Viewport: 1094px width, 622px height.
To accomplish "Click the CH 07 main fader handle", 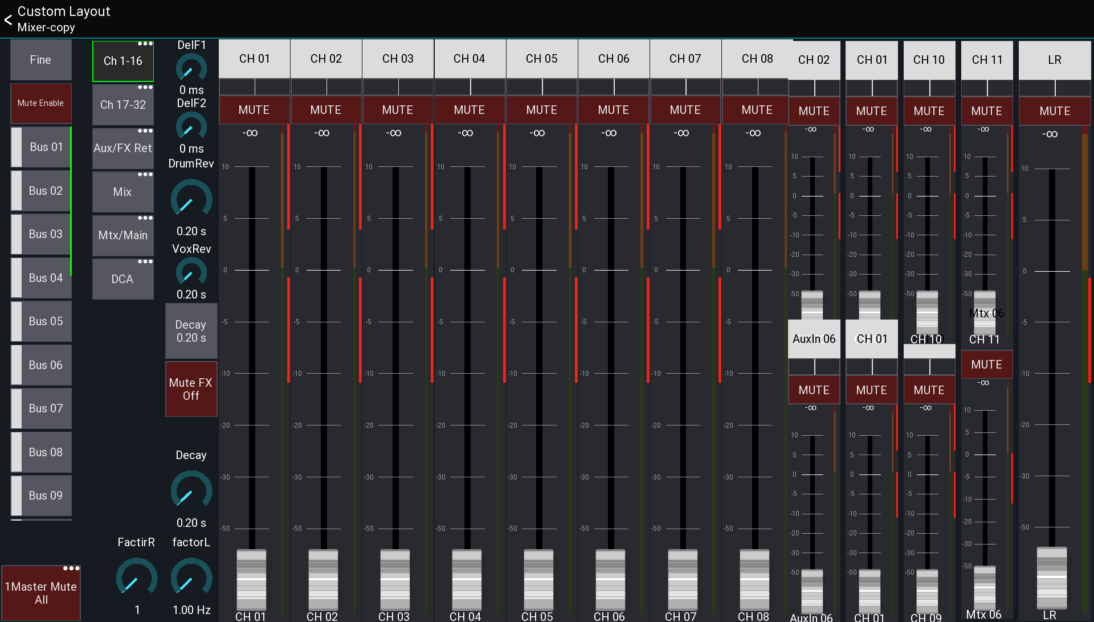I will pyautogui.click(x=683, y=580).
